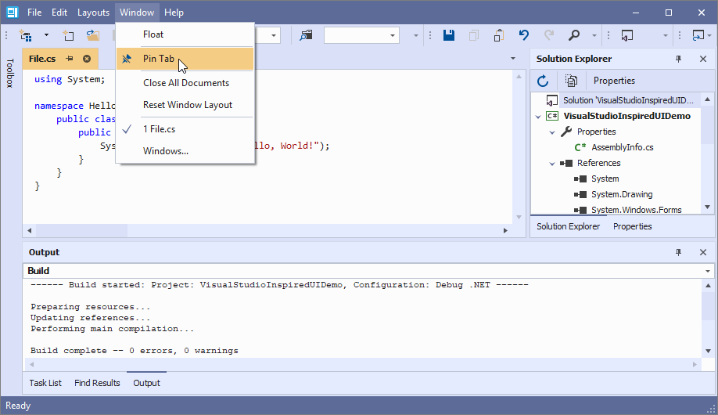This screenshot has height=415, width=718.
Task: Open the File menu
Action: 34,13
